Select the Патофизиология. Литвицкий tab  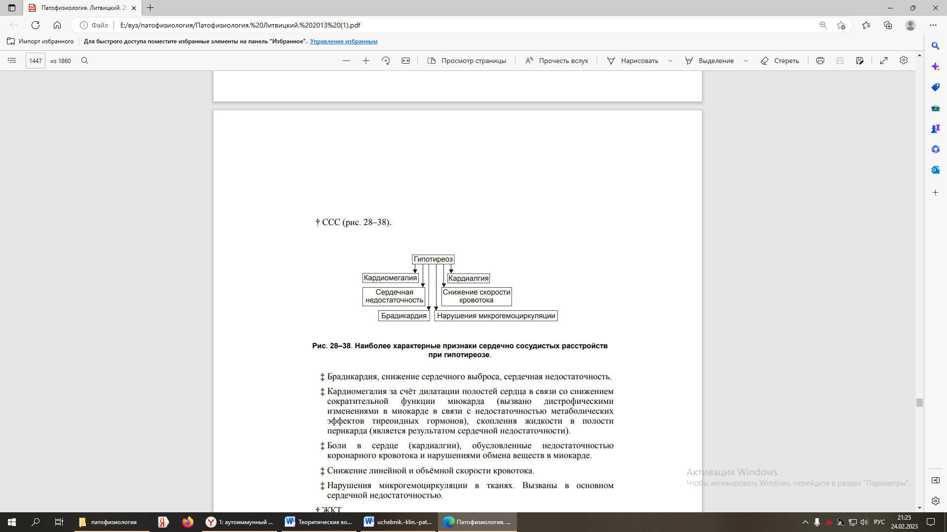tap(83, 8)
